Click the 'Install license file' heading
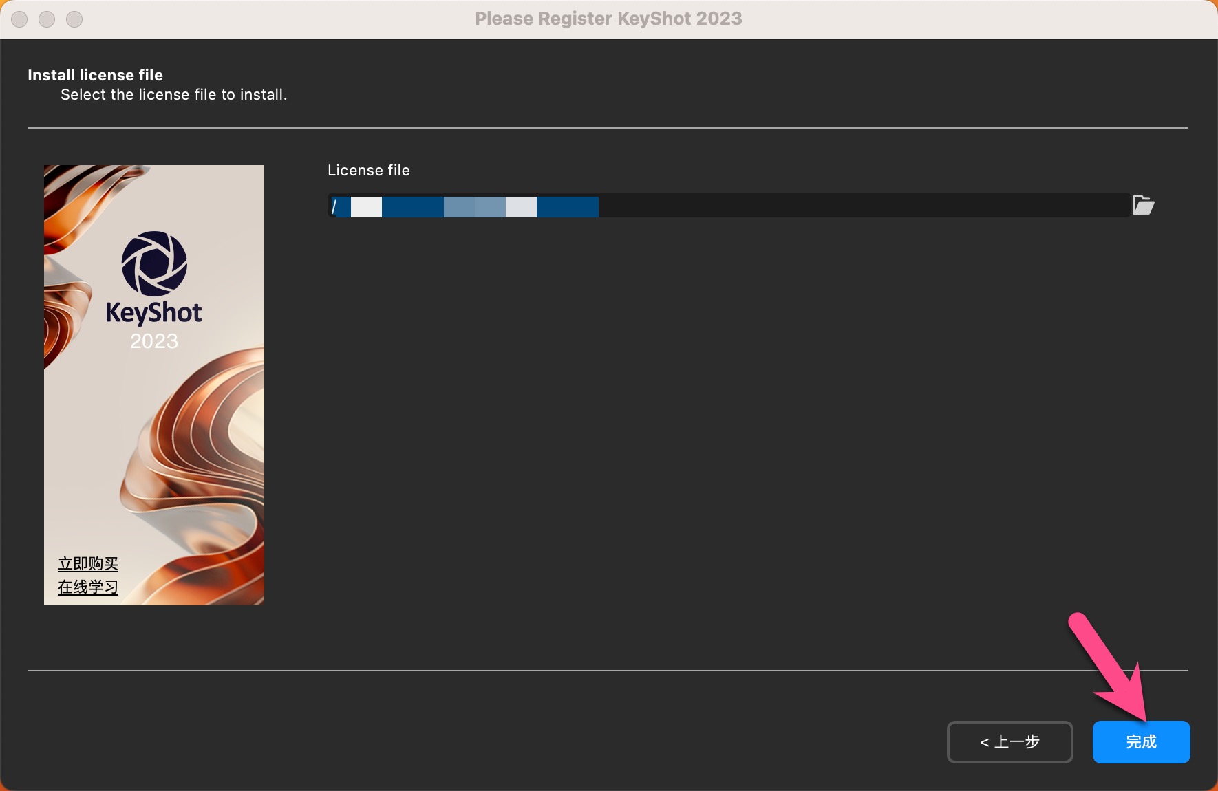Viewport: 1218px width, 791px height. [x=95, y=75]
